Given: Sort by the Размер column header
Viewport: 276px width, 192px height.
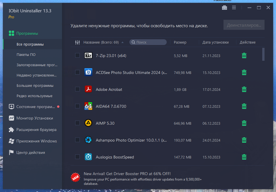Looking at the screenshot, I should (x=180, y=42).
